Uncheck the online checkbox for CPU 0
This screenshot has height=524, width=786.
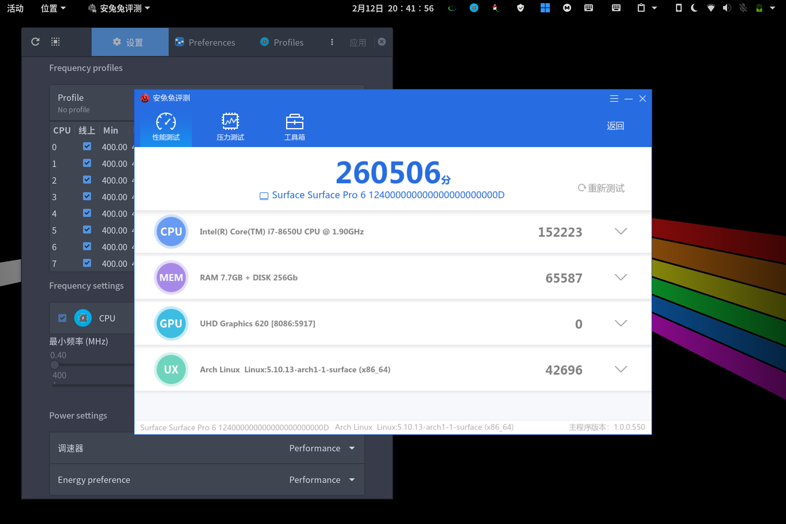(87, 147)
